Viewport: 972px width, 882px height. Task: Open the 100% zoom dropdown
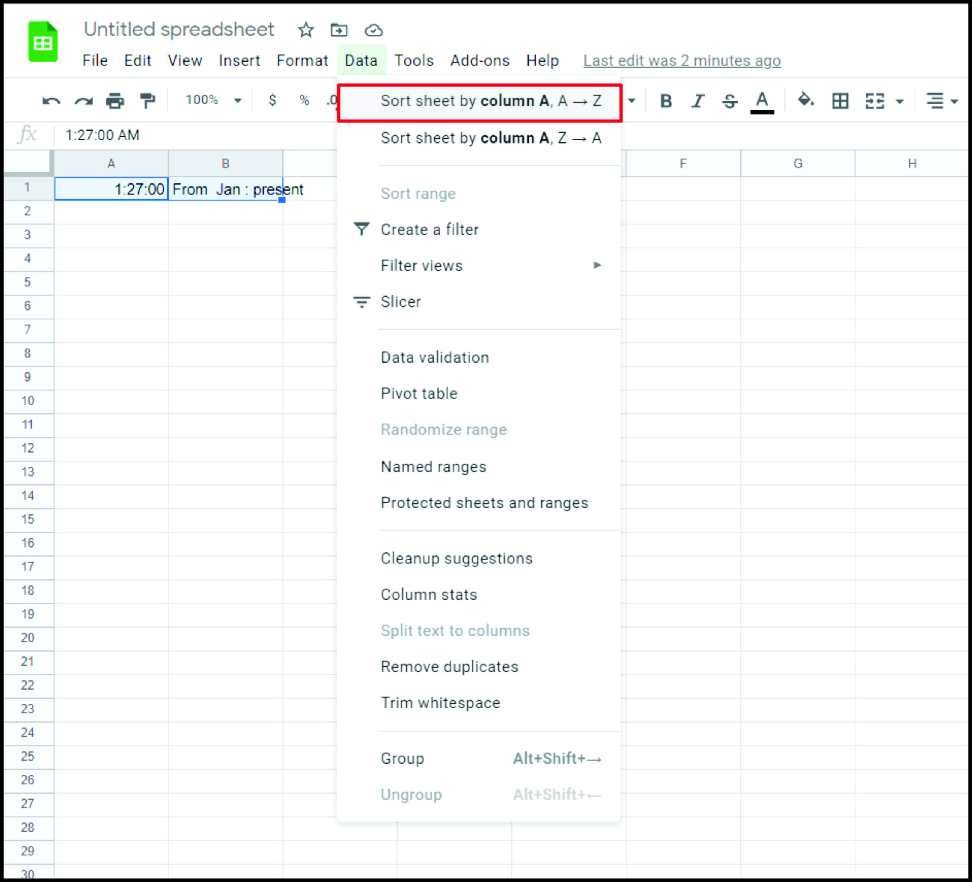click(x=213, y=100)
